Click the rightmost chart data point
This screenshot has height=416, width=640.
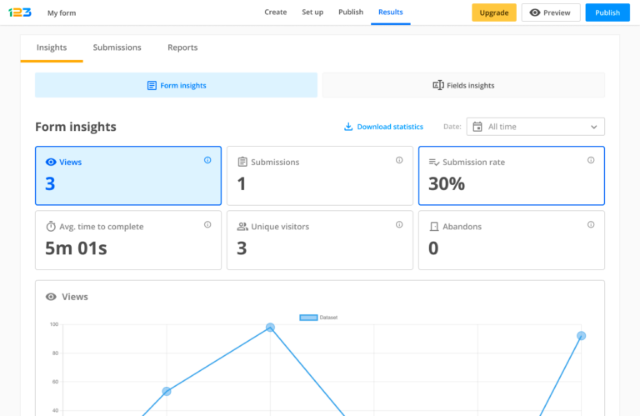pos(581,336)
